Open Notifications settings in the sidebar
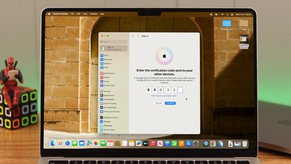Image resolution: width=291 pixels, height=164 pixels. (108, 73)
